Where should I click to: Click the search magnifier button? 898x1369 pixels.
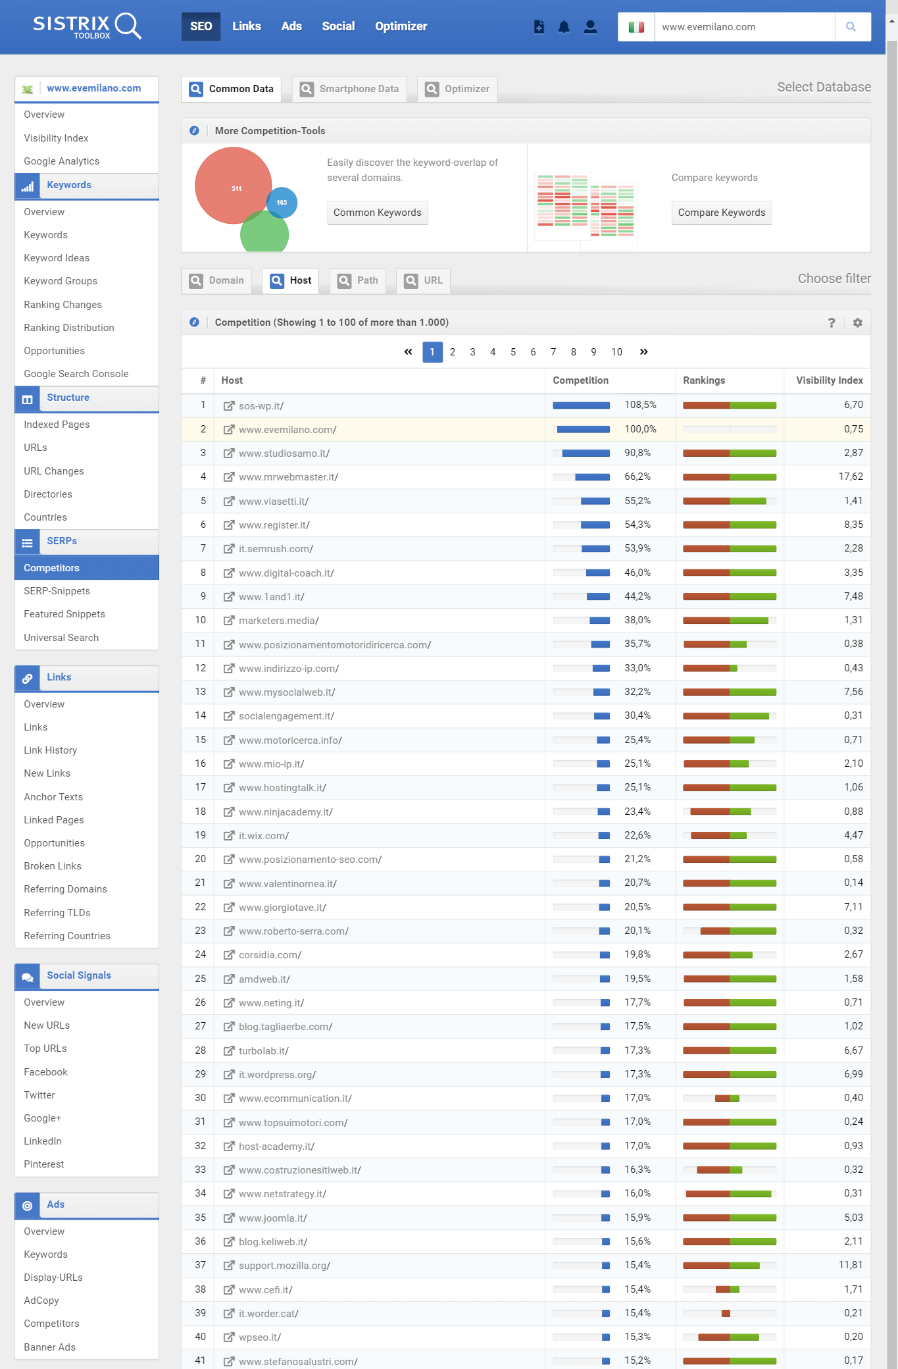[852, 27]
